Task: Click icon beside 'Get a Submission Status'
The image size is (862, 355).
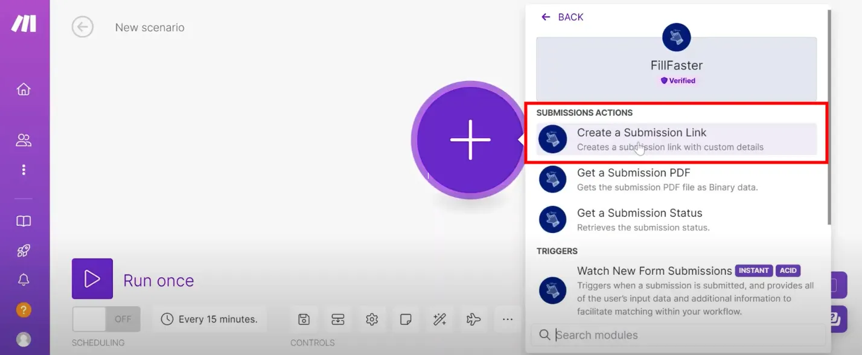Action: [552, 220]
